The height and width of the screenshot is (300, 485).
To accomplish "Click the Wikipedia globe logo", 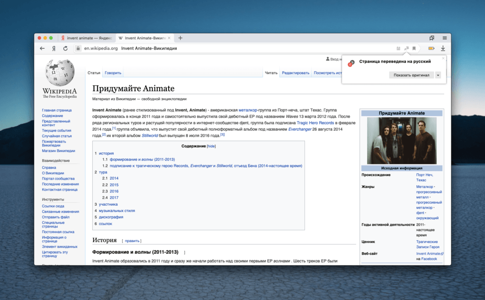I will pos(60,73).
